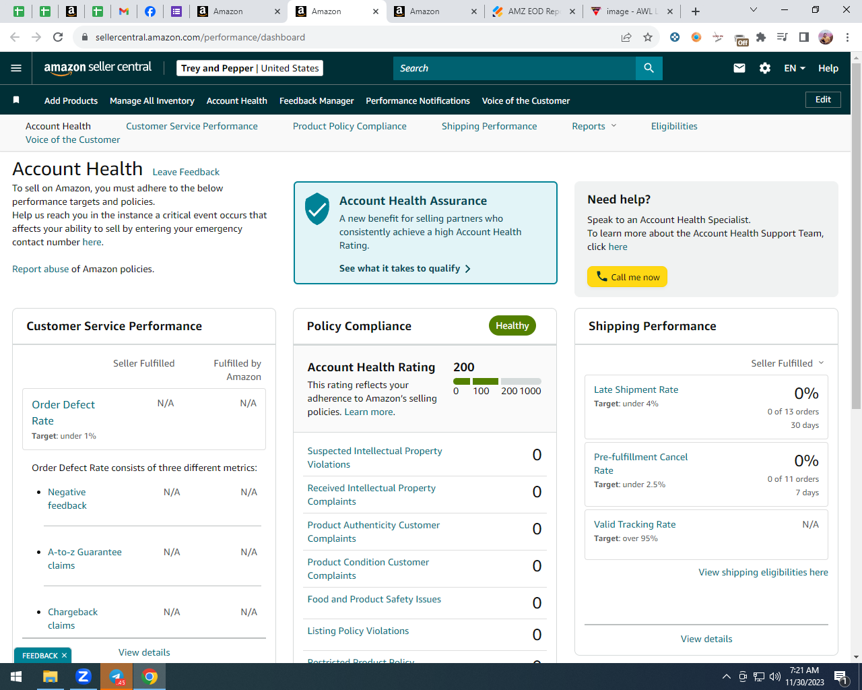The image size is (862, 690).
Task: Click the Healthy status badge
Action: [x=512, y=325]
